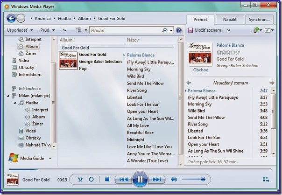Click Album in the breadcrumb
Screen dimensions: 282x195
tap(85, 18)
